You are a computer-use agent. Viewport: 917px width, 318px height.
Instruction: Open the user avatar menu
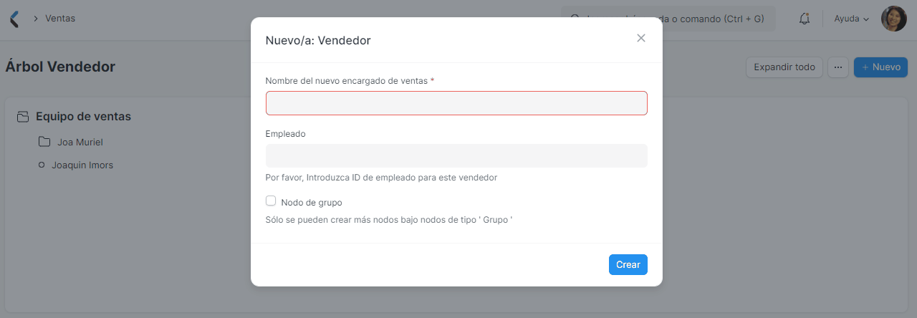point(894,19)
